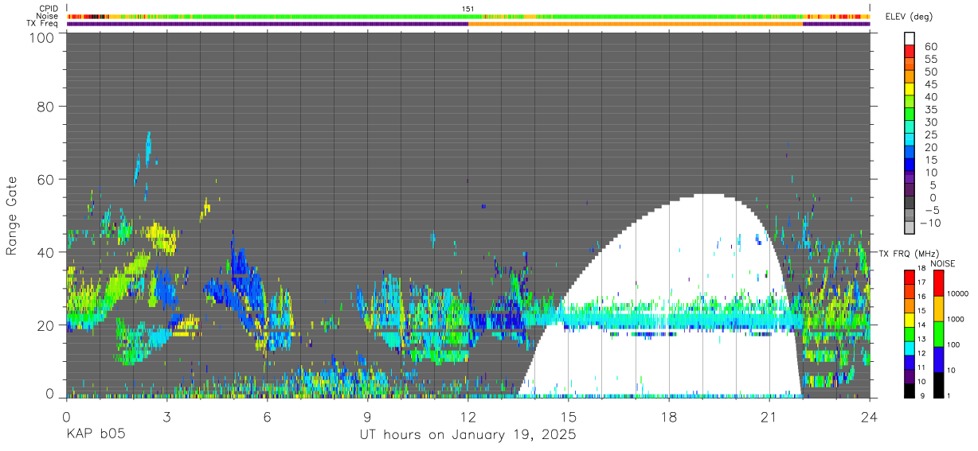Click the Noise row label at top left
978x451 pixels.
click(48, 16)
